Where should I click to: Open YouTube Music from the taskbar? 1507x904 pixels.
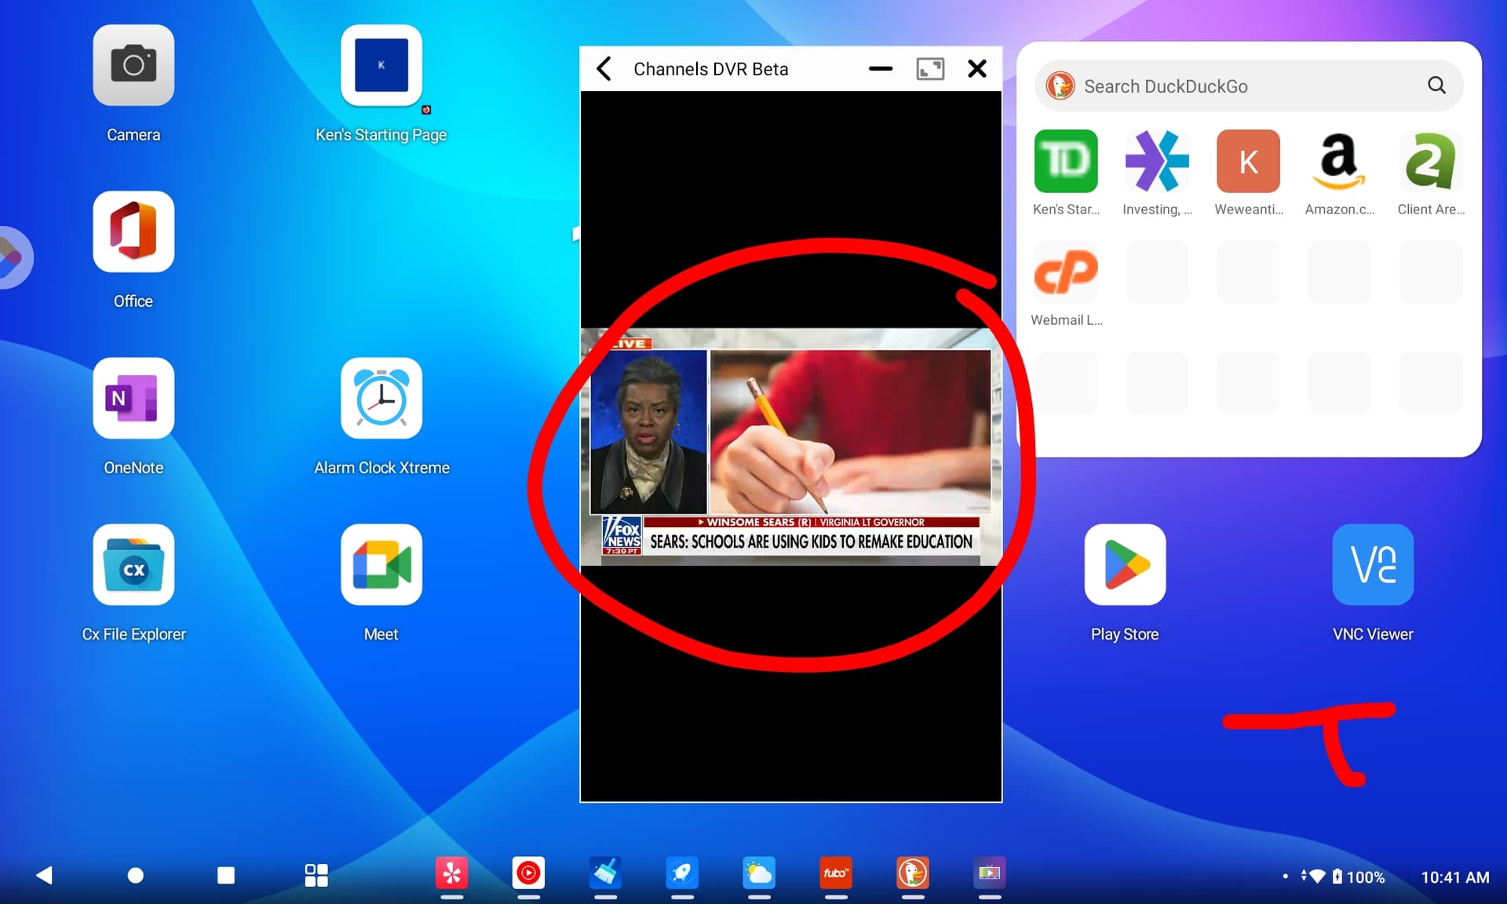click(528, 873)
